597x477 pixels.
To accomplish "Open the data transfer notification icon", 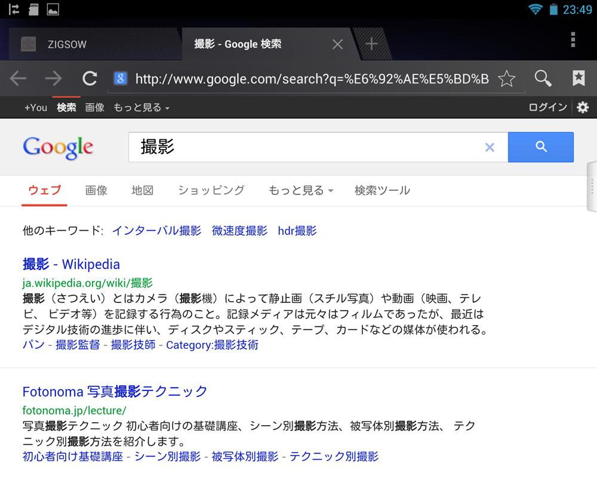I will click(x=14, y=9).
